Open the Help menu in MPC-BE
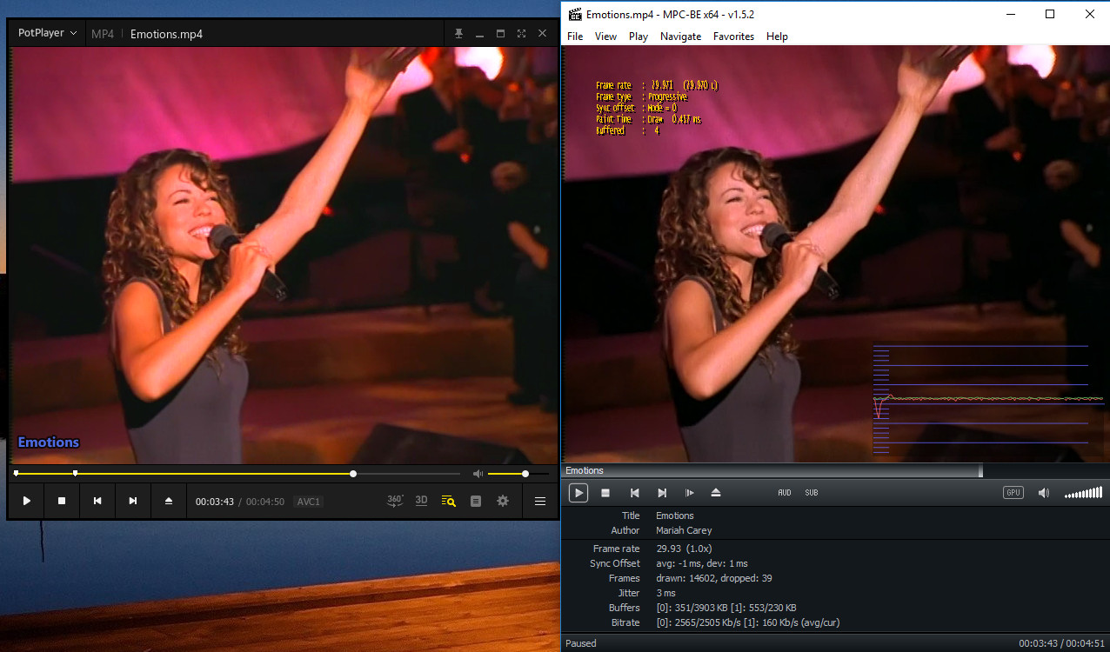 tap(777, 37)
